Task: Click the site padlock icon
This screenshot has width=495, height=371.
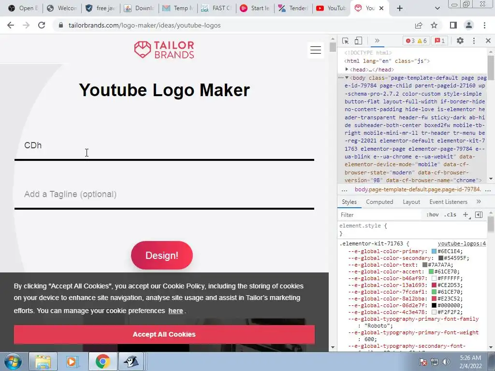Action: tap(61, 25)
